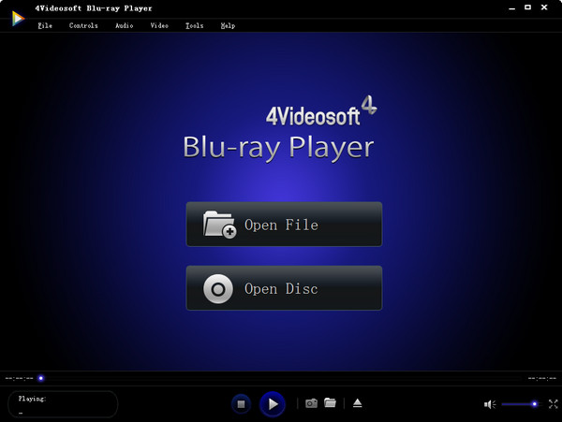
Task: Open the Controls menu
Action: pyautogui.click(x=83, y=25)
